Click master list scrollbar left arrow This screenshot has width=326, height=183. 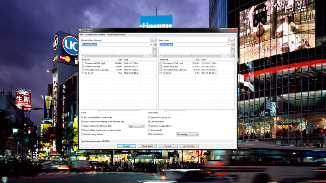[x=83, y=55]
